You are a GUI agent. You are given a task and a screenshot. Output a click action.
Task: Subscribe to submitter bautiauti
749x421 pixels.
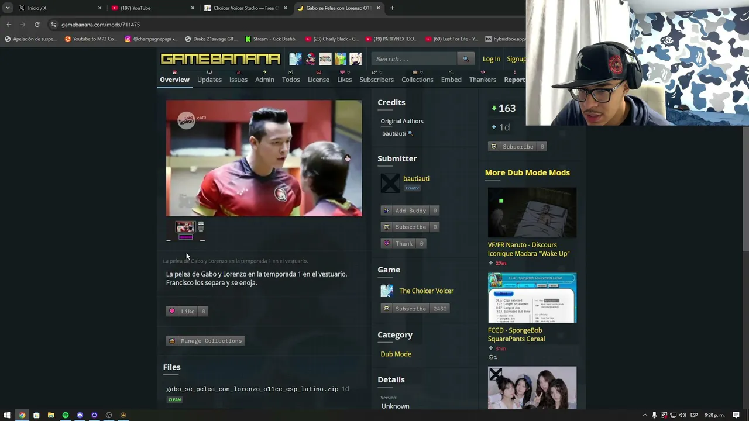click(410, 227)
